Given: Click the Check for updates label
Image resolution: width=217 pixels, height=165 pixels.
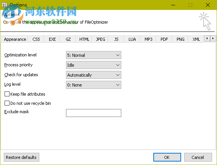Looking at the screenshot, I should pyautogui.click(x=21, y=75).
